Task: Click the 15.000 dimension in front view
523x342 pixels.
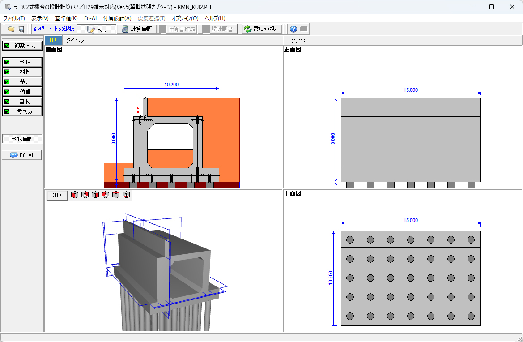Action: [411, 90]
